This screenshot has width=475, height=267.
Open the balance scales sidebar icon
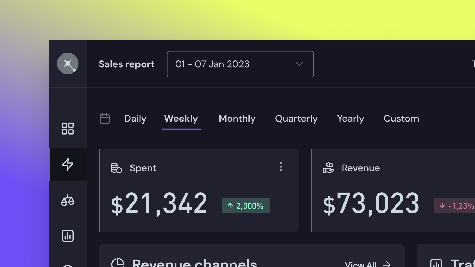[x=68, y=200]
